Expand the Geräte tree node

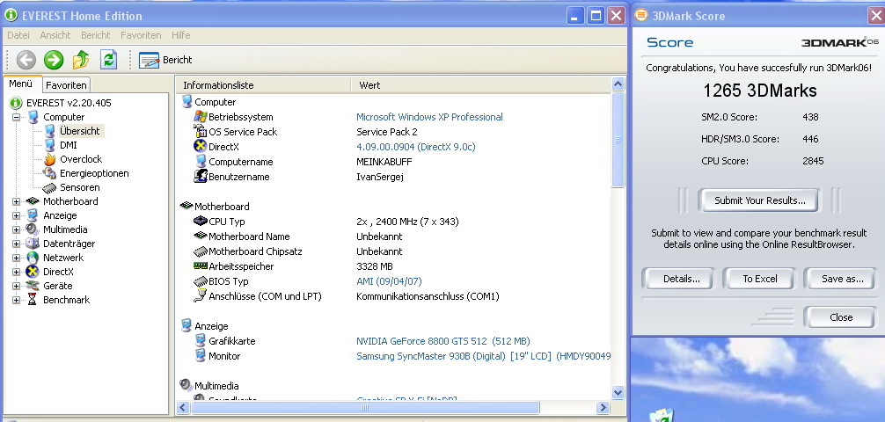(x=16, y=286)
